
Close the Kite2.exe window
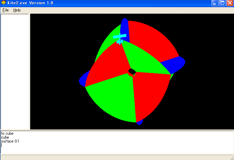coord(230,3)
